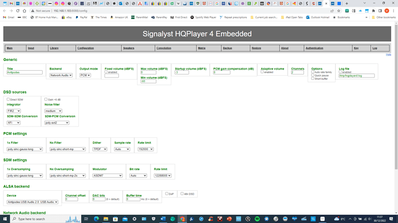
Task: Open the Windows Start menu
Action: (5, 219)
